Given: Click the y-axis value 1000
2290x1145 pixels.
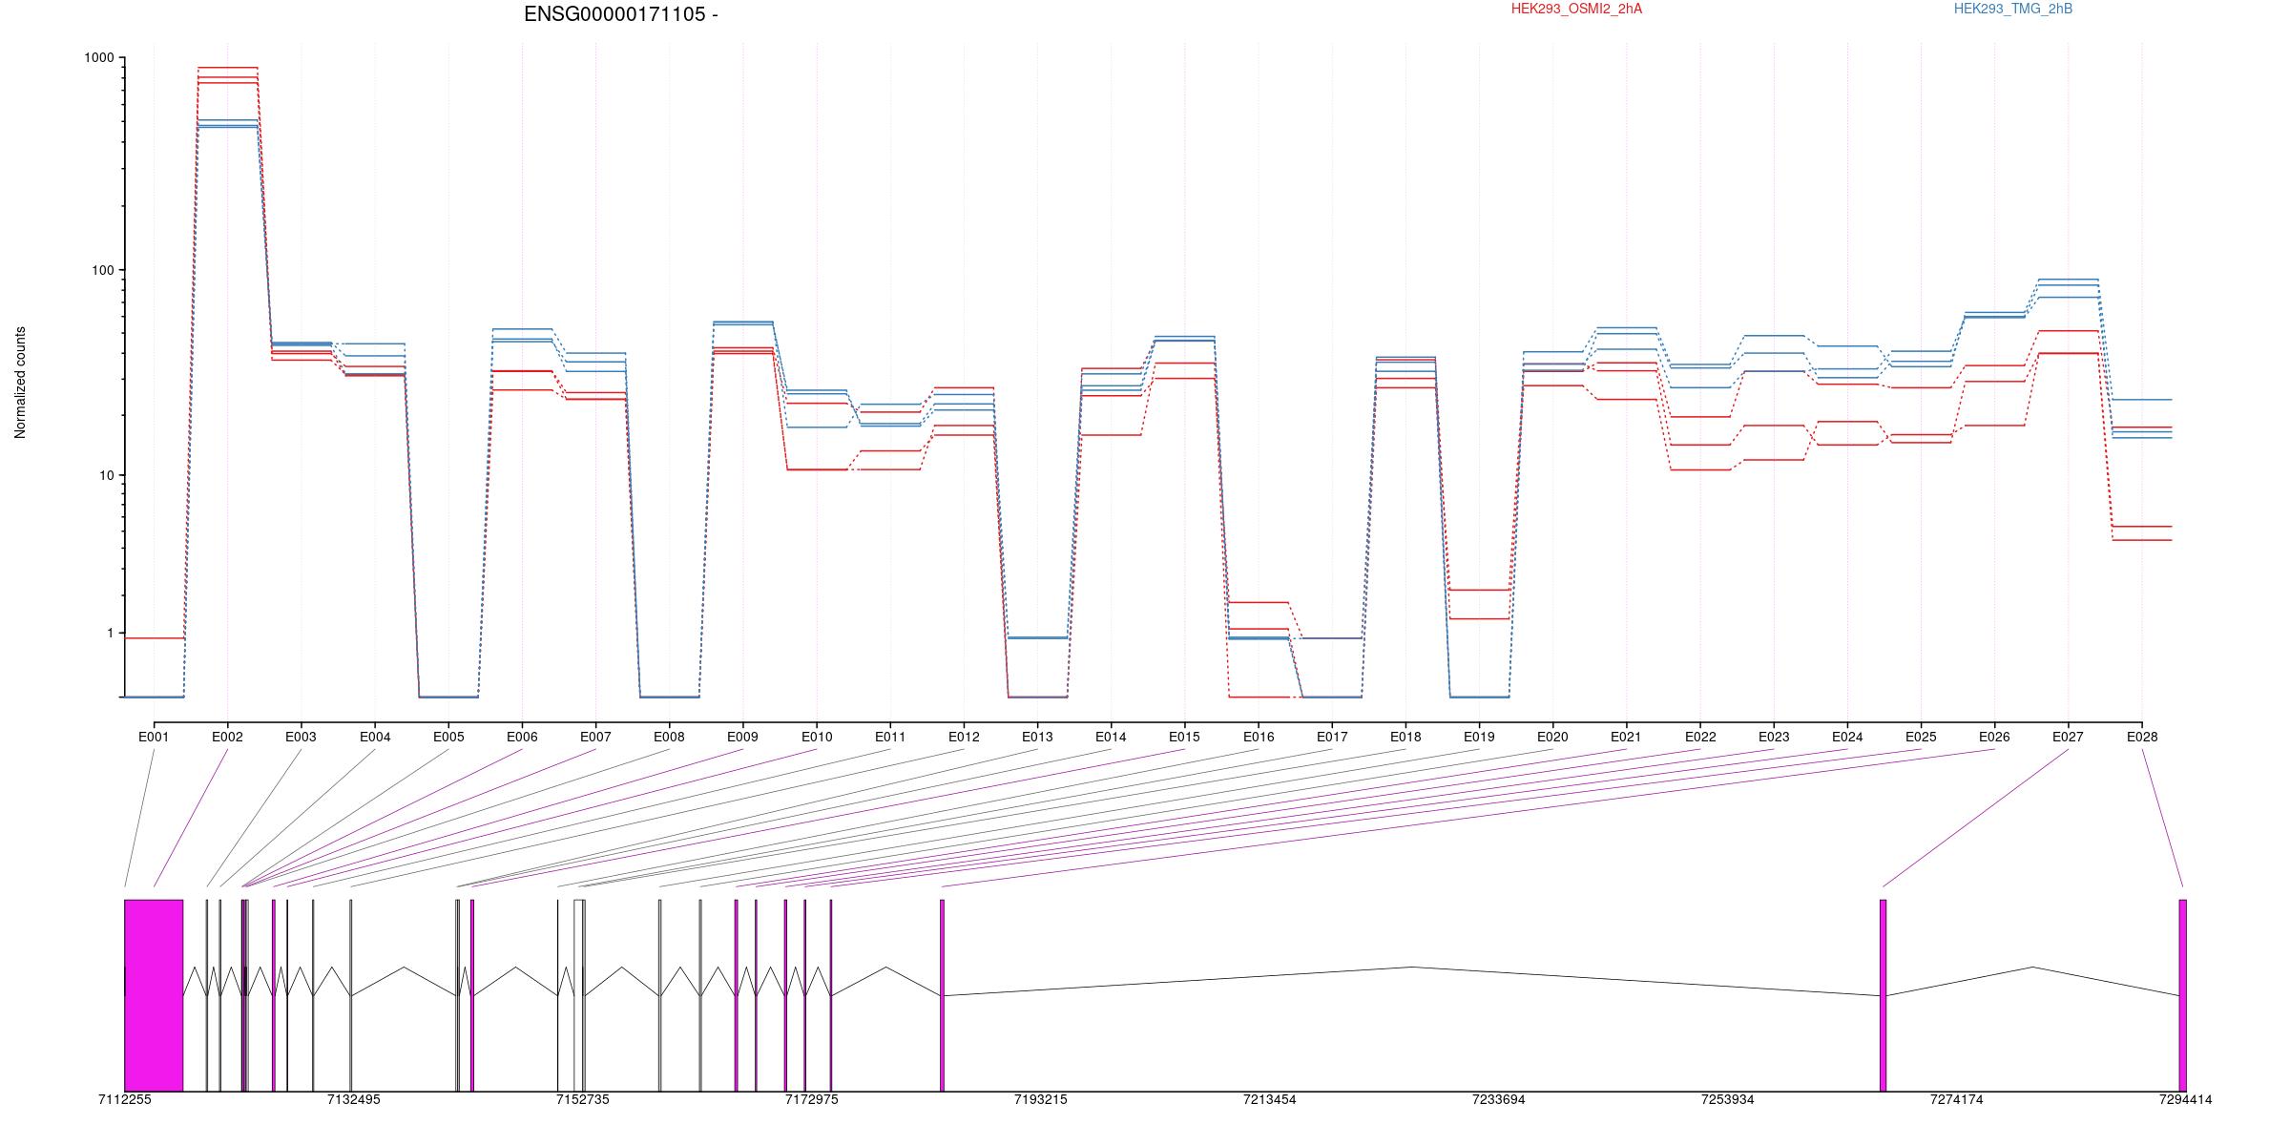Looking at the screenshot, I should (99, 58).
